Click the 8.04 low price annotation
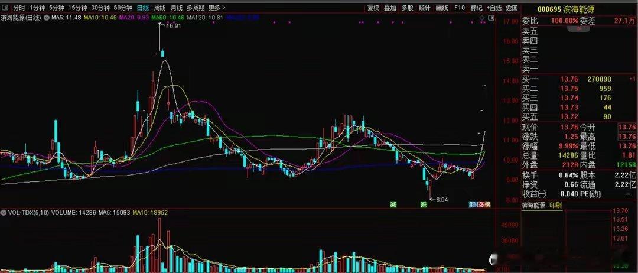The height and width of the screenshot is (273, 638). point(441,200)
